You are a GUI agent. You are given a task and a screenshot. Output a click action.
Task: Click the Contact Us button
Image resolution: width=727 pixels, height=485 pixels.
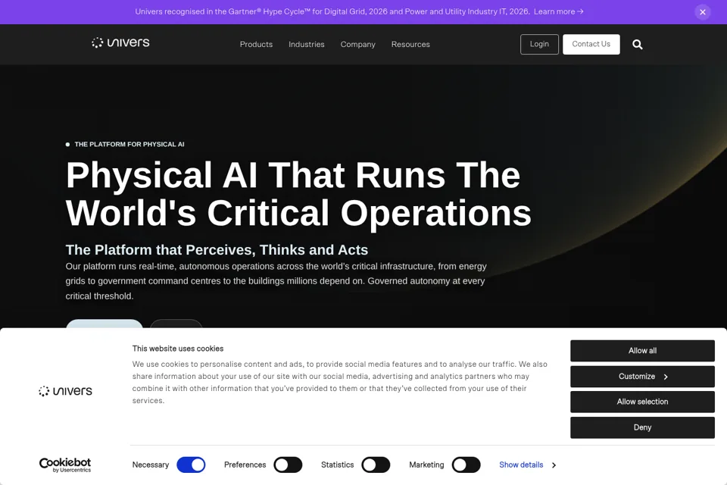click(x=591, y=44)
